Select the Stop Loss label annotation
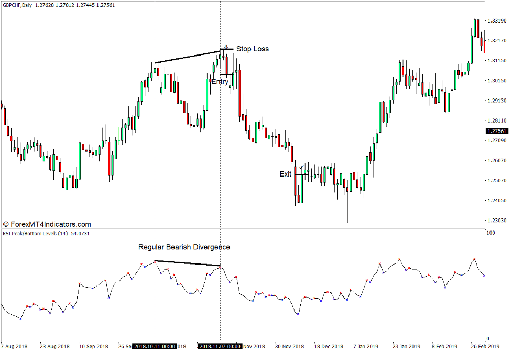Screen dimensions: 512x352 click(253, 49)
